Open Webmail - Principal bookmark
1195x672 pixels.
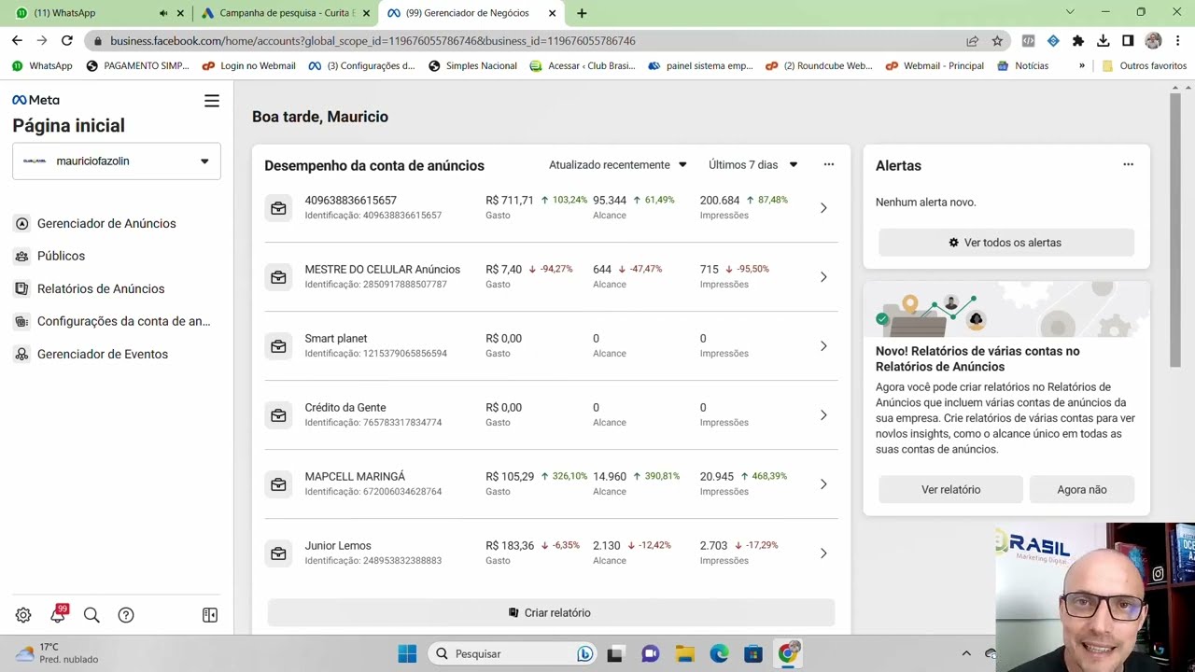coord(935,65)
